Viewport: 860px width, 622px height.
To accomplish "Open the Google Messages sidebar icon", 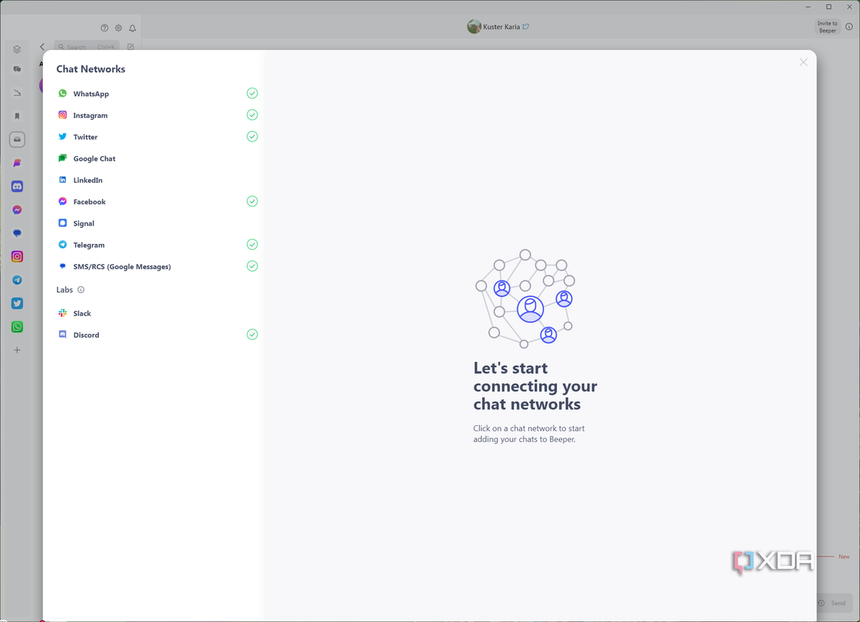I will point(17,234).
